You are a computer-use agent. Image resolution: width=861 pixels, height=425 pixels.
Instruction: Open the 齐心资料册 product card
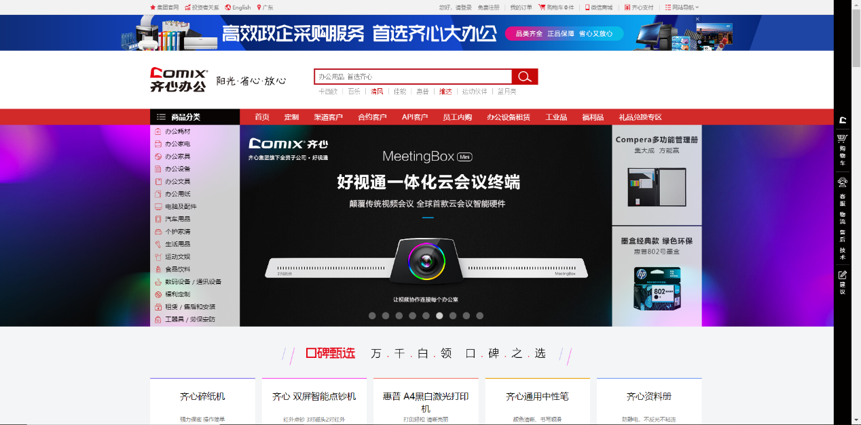pos(649,401)
